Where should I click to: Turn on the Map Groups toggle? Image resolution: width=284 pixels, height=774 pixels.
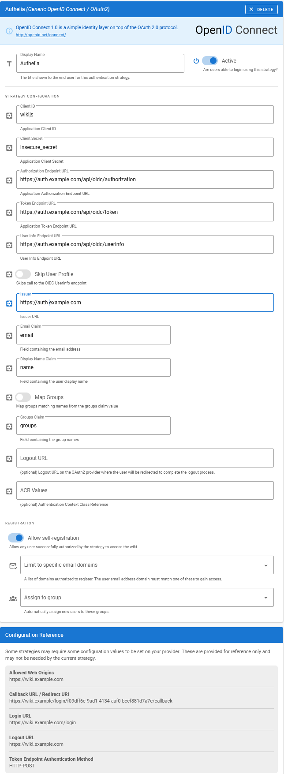pyautogui.click(x=23, y=397)
